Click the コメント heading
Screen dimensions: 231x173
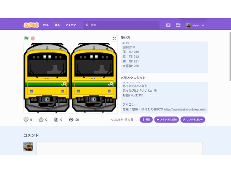[x=31, y=135]
